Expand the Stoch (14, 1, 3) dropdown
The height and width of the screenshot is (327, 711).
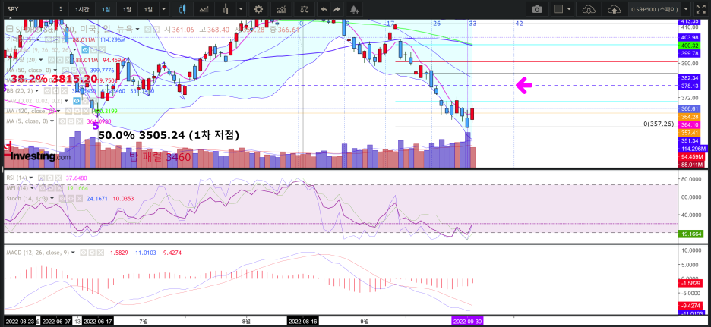tap(52, 198)
